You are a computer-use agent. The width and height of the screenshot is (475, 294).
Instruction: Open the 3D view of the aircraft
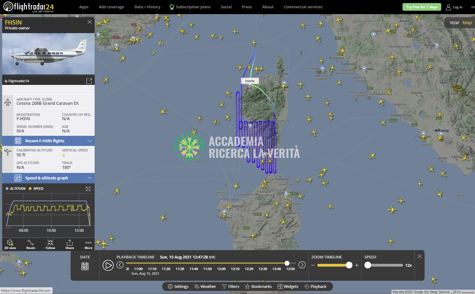click(10, 244)
